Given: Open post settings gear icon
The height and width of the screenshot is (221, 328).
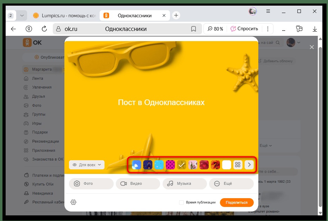Looking at the screenshot, I should coord(74,202).
